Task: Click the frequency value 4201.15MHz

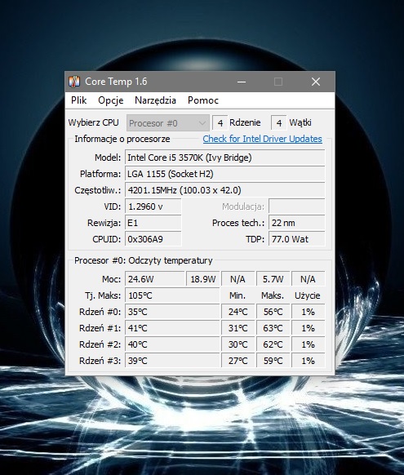Action: [x=225, y=190]
